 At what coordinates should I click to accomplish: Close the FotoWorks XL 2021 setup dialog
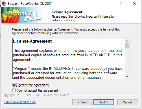[x=135, y=4]
